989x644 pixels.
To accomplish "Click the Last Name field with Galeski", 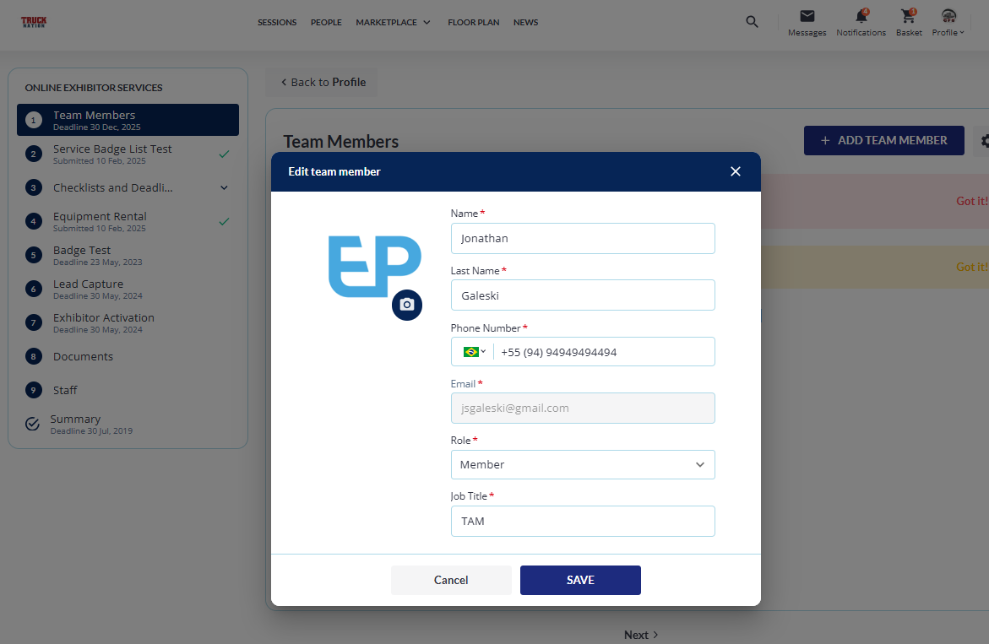I will click(x=583, y=295).
